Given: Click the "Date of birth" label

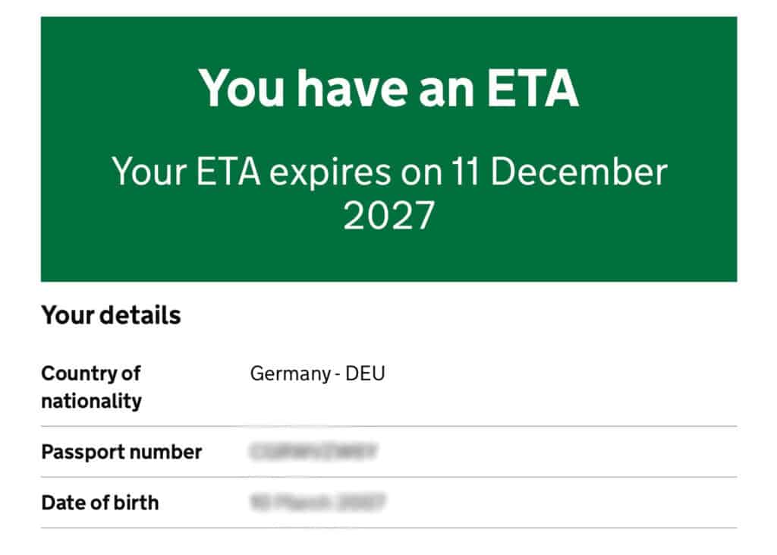Looking at the screenshot, I should [100, 503].
